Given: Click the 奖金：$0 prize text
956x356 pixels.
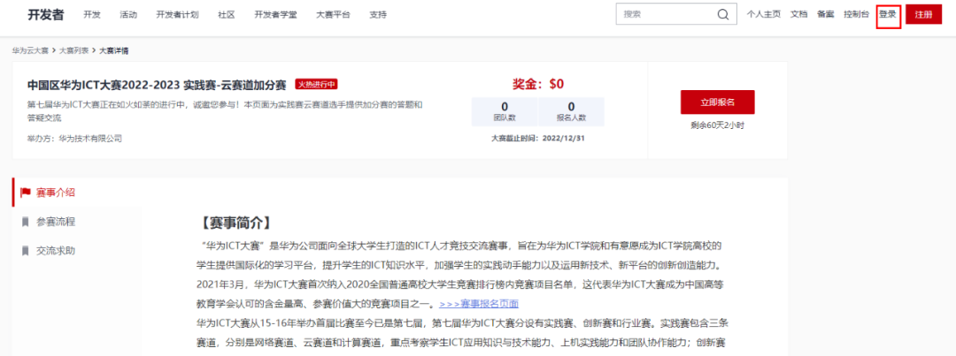Looking at the screenshot, I should [538, 84].
